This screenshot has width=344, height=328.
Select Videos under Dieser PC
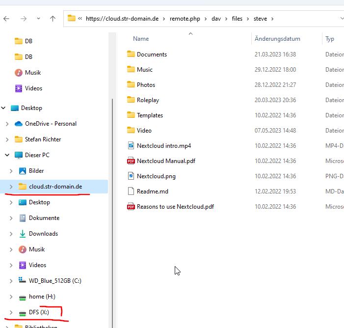point(37,265)
